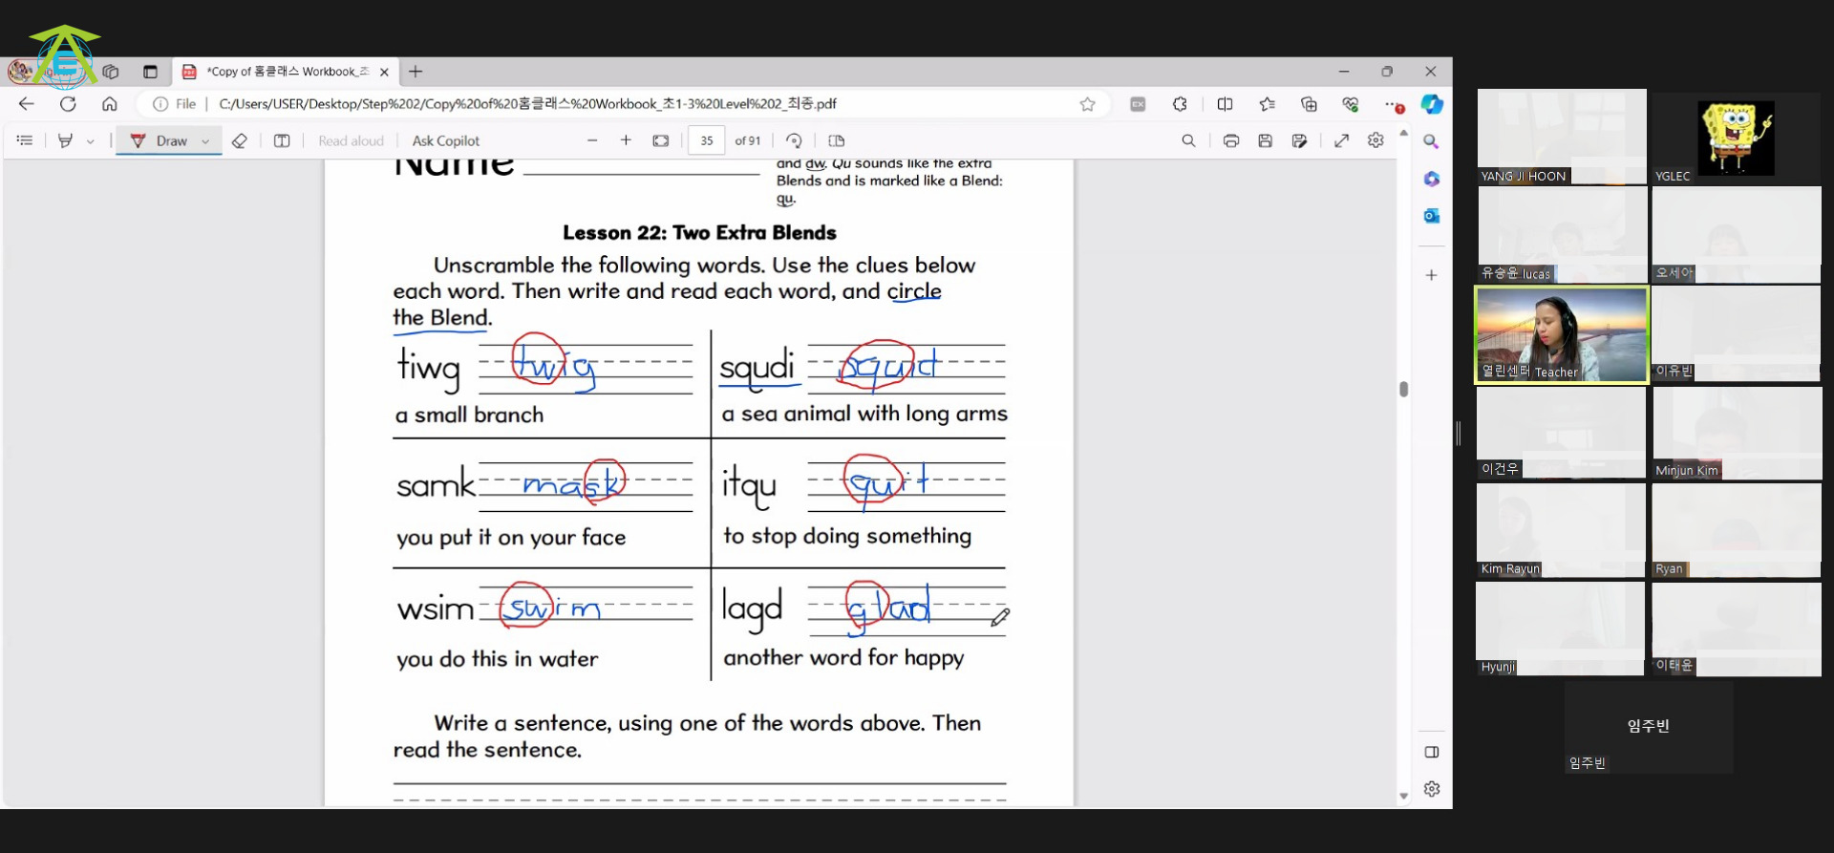Image resolution: width=1834 pixels, height=853 pixels.
Task: Click the PDF scrollbar up arrow
Action: pos(1403,134)
